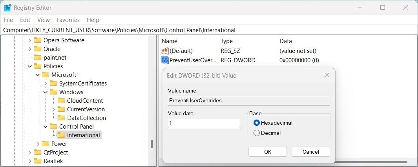Click the Value name field
This screenshot has height=167, width=418.
pyautogui.click(x=249, y=101)
